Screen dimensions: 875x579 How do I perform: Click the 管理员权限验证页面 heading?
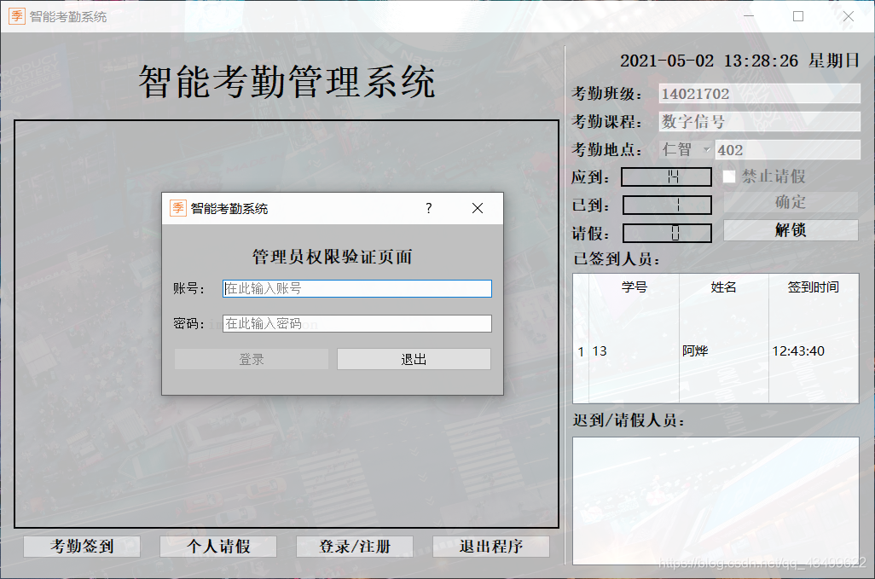click(332, 257)
